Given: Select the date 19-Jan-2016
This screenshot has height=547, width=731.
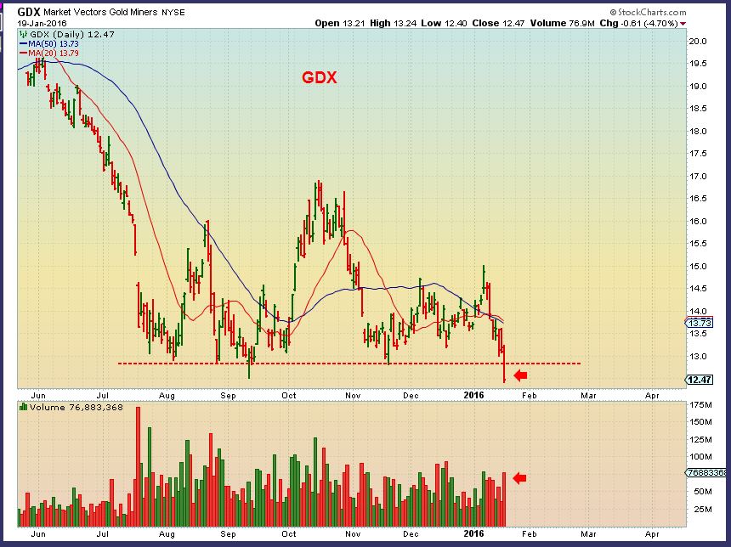Looking at the screenshot, I should [42, 23].
